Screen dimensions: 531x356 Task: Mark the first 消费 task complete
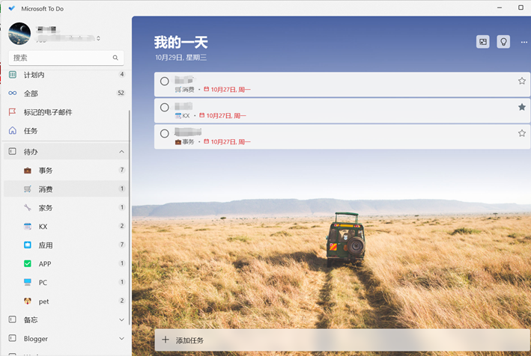coord(165,82)
